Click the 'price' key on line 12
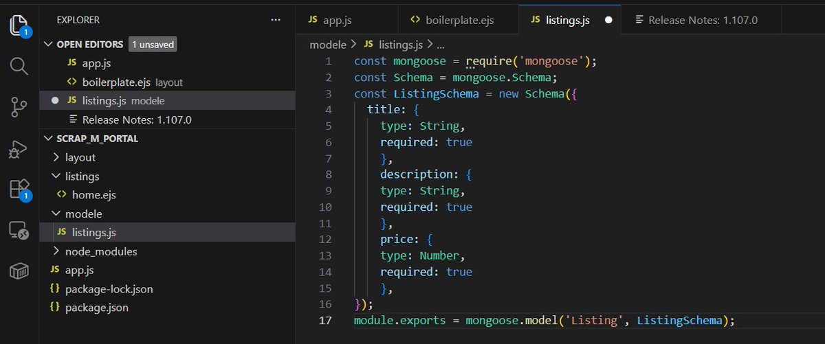 396,240
